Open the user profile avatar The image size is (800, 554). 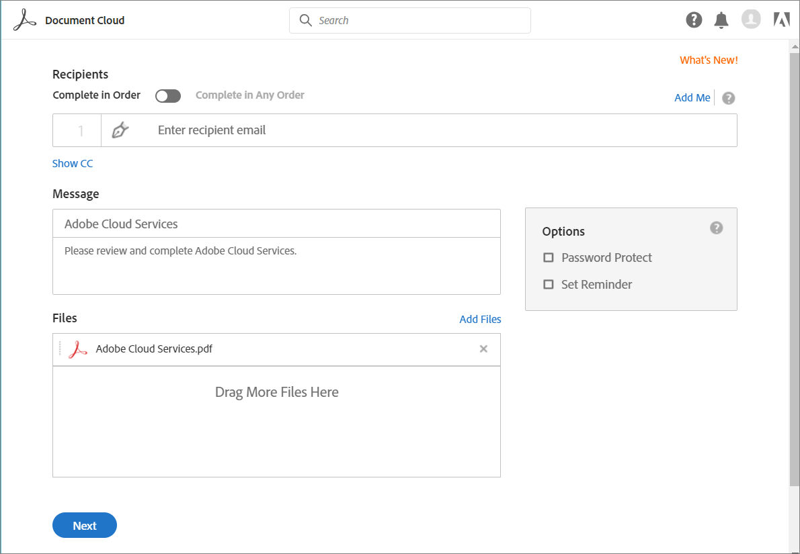pyautogui.click(x=751, y=19)
